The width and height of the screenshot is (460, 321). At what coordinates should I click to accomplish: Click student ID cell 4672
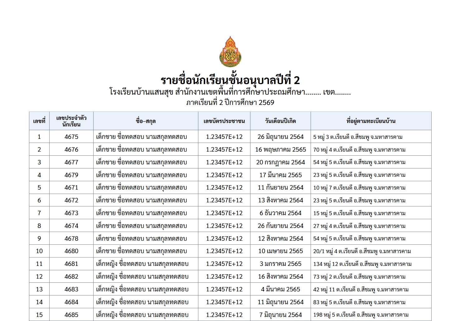(71, 200)
